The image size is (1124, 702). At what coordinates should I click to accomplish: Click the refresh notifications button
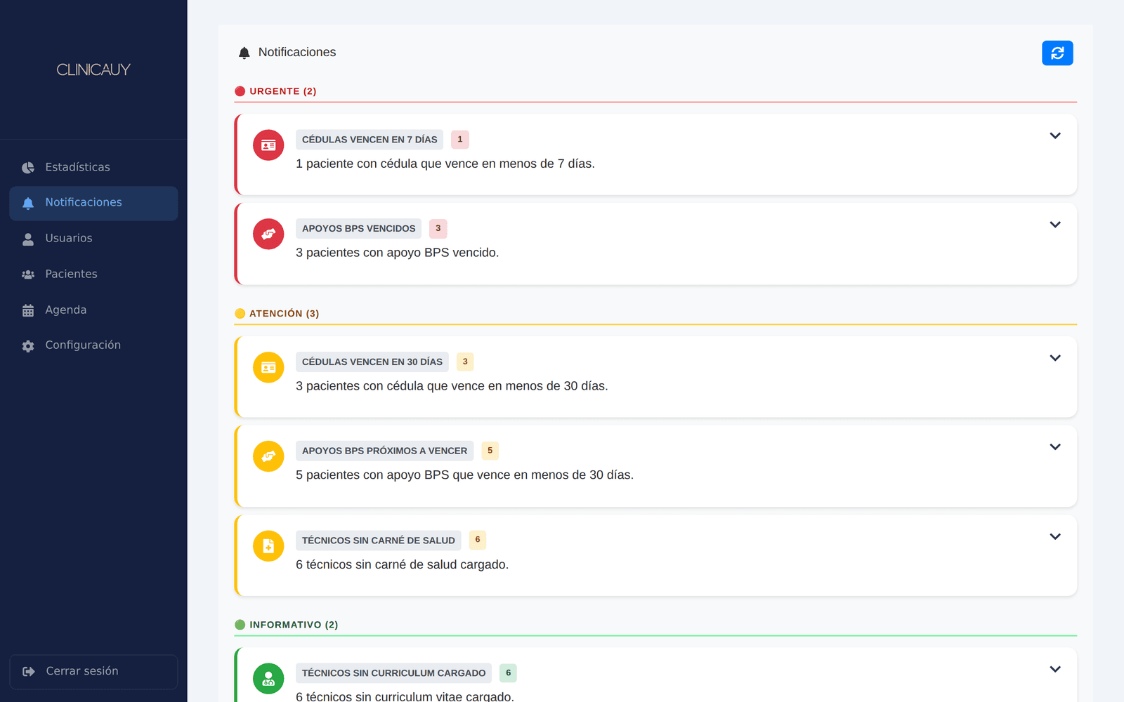pos(1057,53)
